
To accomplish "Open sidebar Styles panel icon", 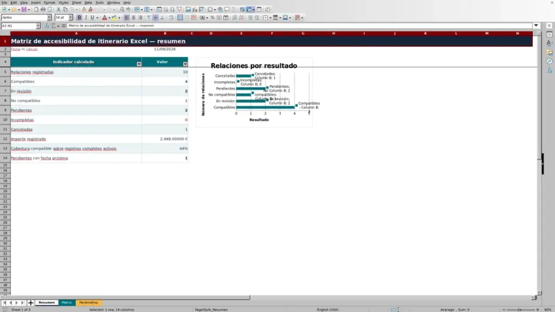I will pyautogui.click(x=550, y=43).
